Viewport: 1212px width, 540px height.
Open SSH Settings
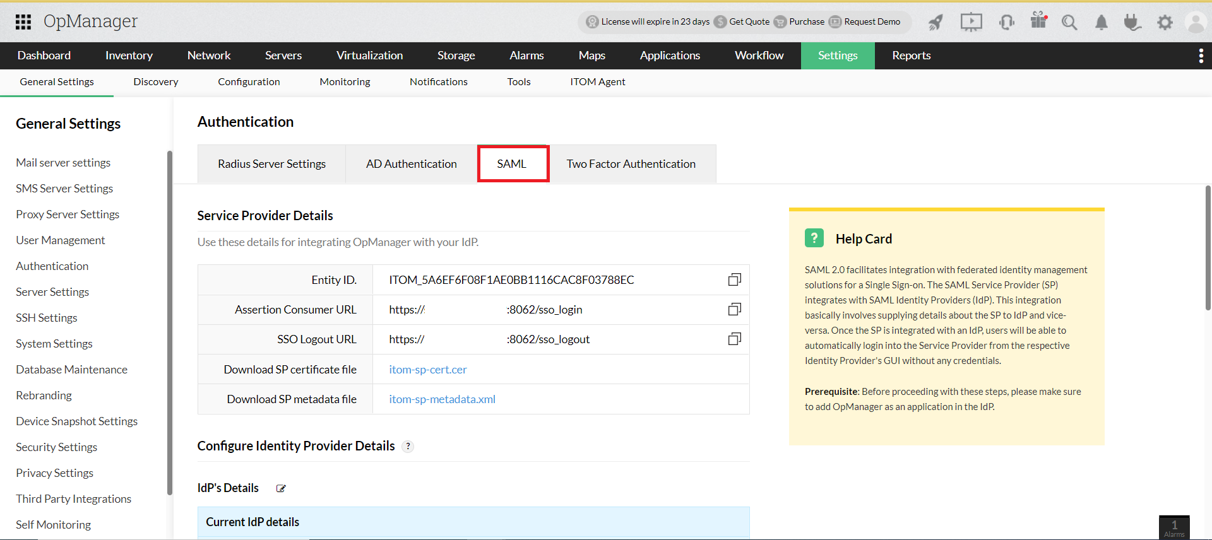pyautogui.click(x=47, y=318)
